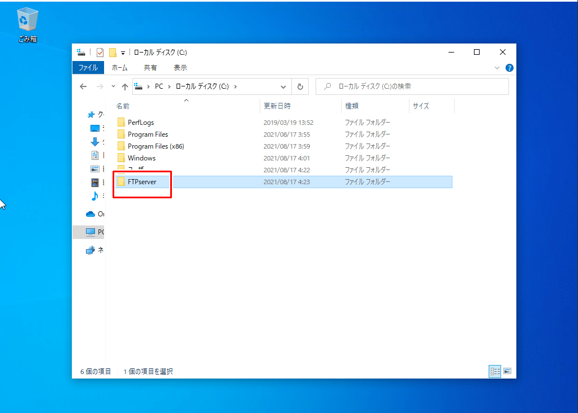The width and height of the screenshot is (578, 413).
Task: Click the Properties icon on quick access toolbar
Action: [100, 52]
